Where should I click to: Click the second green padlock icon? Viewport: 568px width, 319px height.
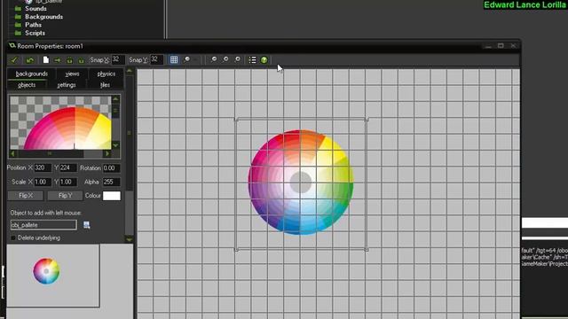(x=81, y=60)
